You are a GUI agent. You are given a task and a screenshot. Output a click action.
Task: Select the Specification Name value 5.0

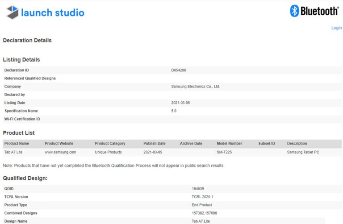pos(174,111)
